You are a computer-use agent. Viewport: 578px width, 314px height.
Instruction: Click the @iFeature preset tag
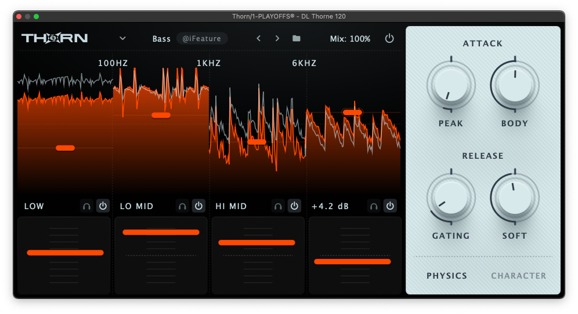201,39
